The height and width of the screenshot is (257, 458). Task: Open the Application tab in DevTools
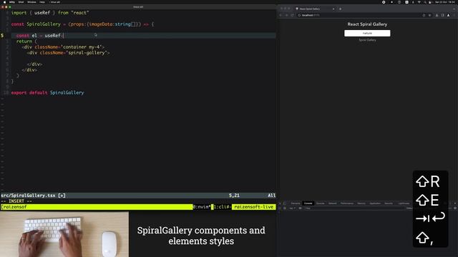click(x=375, y=203)
